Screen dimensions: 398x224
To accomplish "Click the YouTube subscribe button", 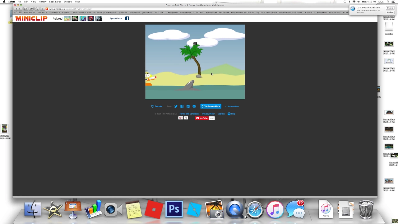I will coord(201,118).
